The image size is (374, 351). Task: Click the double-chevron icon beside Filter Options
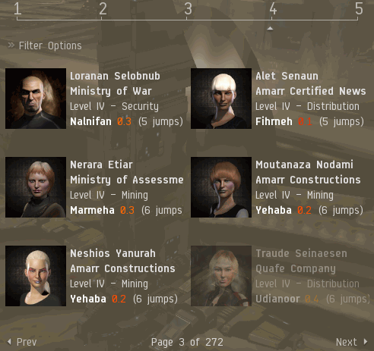(11, 45)
